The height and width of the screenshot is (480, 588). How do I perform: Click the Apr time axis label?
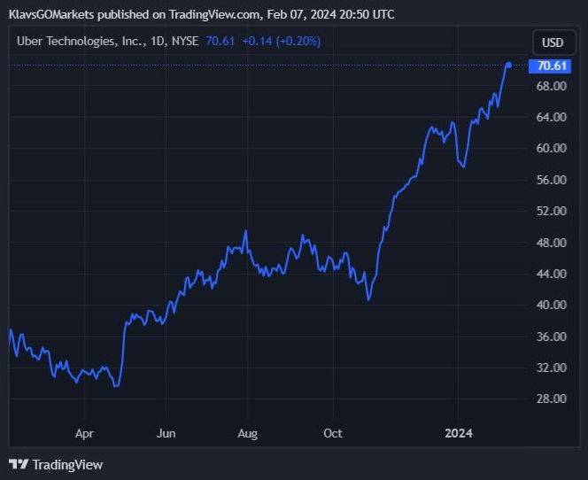(x=84, y=433)
